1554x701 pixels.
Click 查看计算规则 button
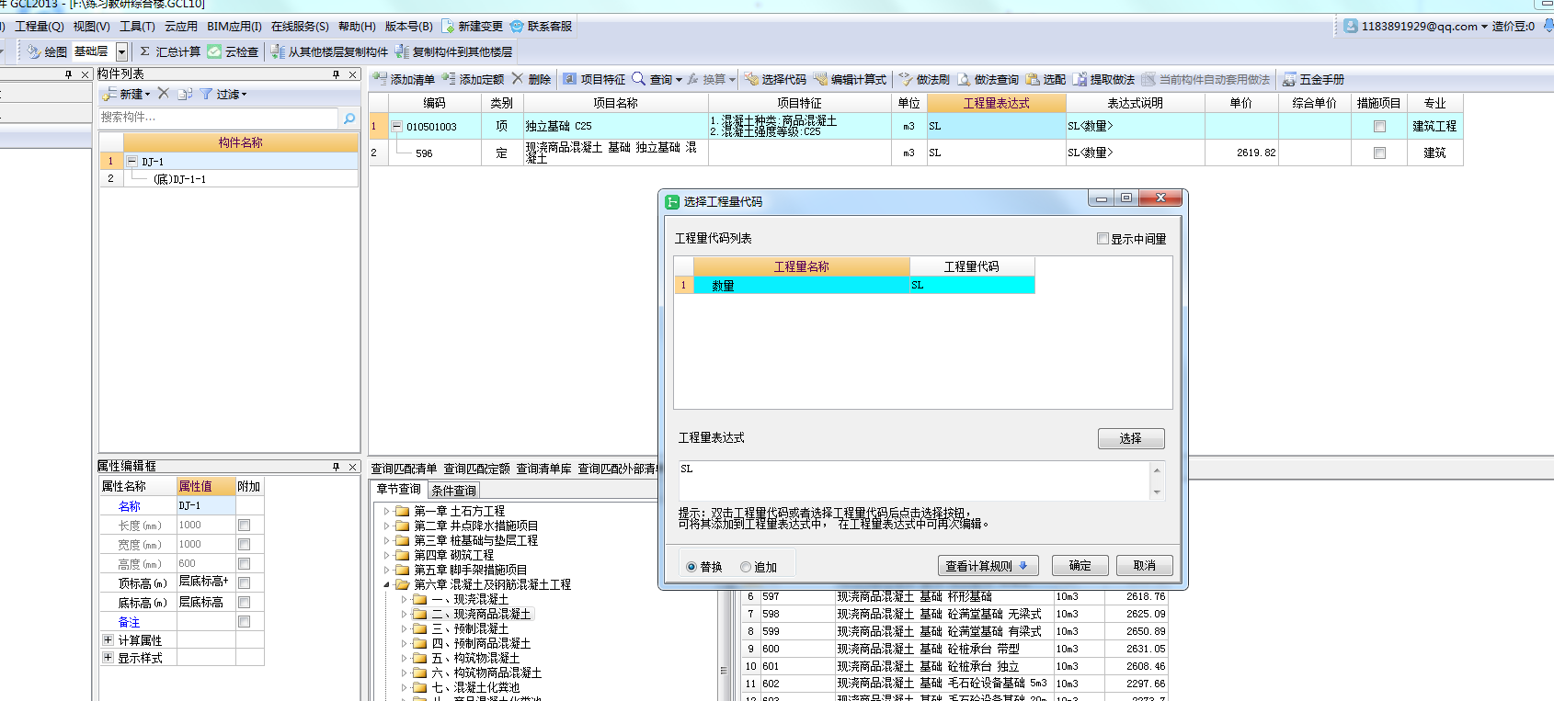point(988,566)
